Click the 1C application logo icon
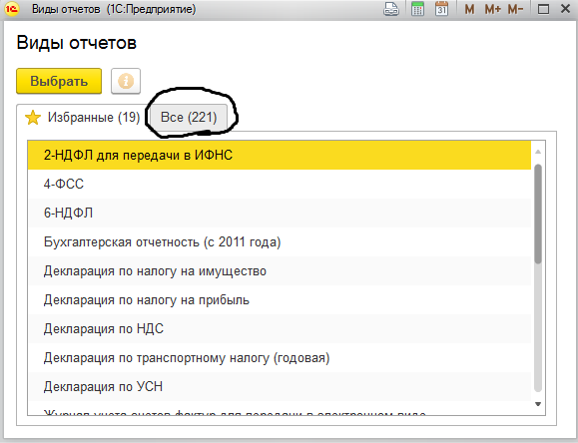This screenshot has height=443, width=578. tap(12, 8)
